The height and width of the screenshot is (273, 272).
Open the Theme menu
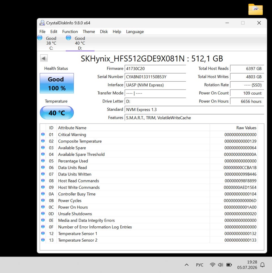point(89,32)
